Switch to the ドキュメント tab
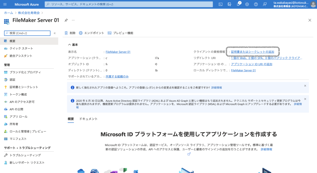 coord(88,119)
